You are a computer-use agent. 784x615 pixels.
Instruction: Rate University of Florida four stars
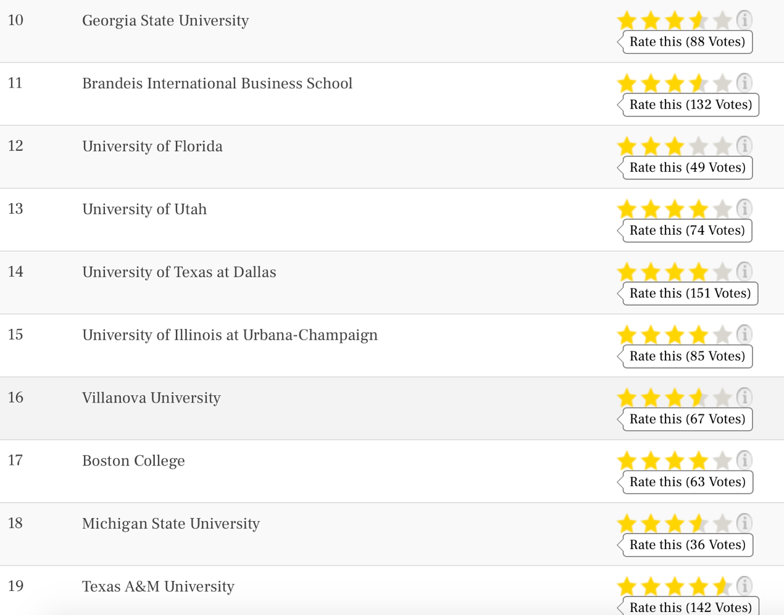[x=698, y=146]
